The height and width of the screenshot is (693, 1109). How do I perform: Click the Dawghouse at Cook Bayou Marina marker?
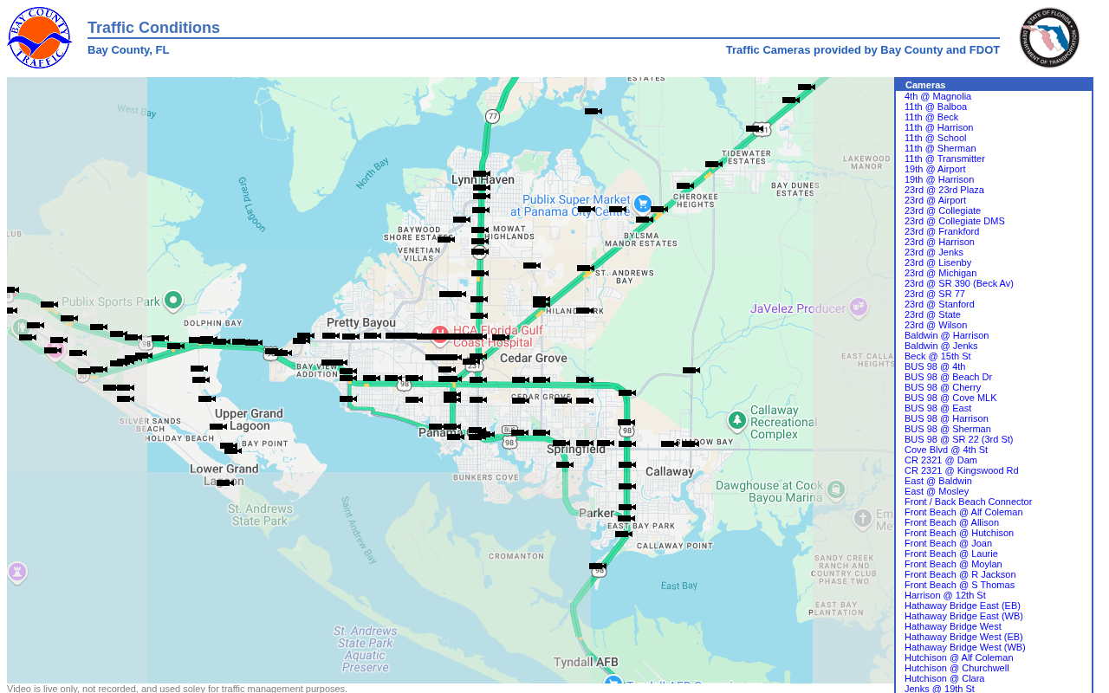tap(836, 490)
